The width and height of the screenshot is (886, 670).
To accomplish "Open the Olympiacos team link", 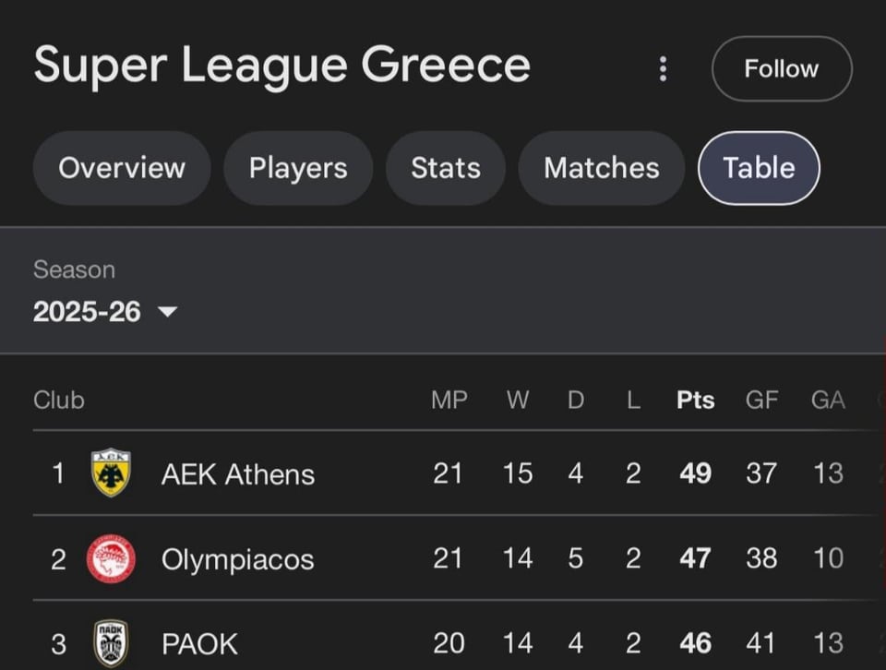I will [237, 559].
